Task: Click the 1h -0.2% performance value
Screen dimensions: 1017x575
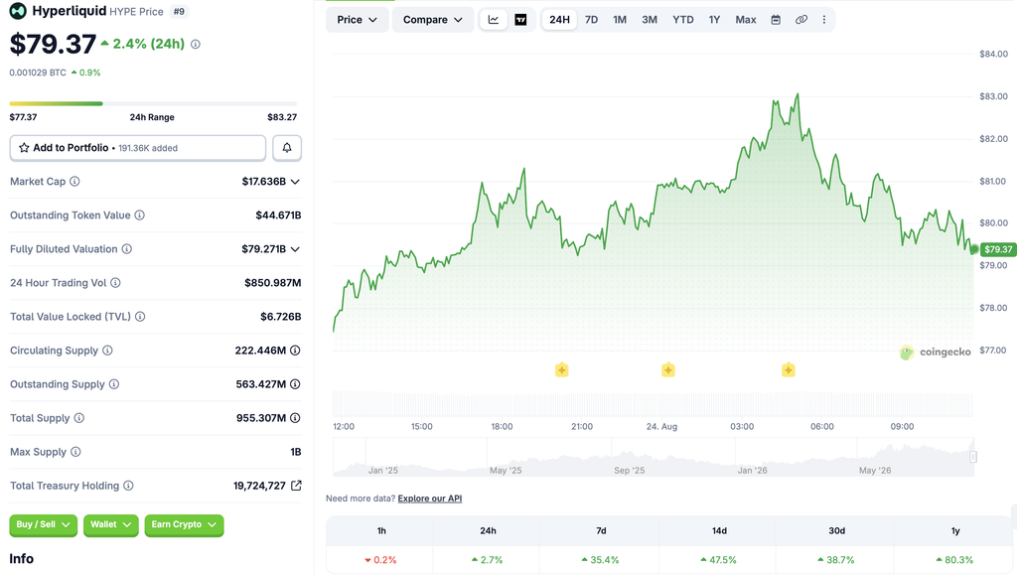Action: [380, 559]
